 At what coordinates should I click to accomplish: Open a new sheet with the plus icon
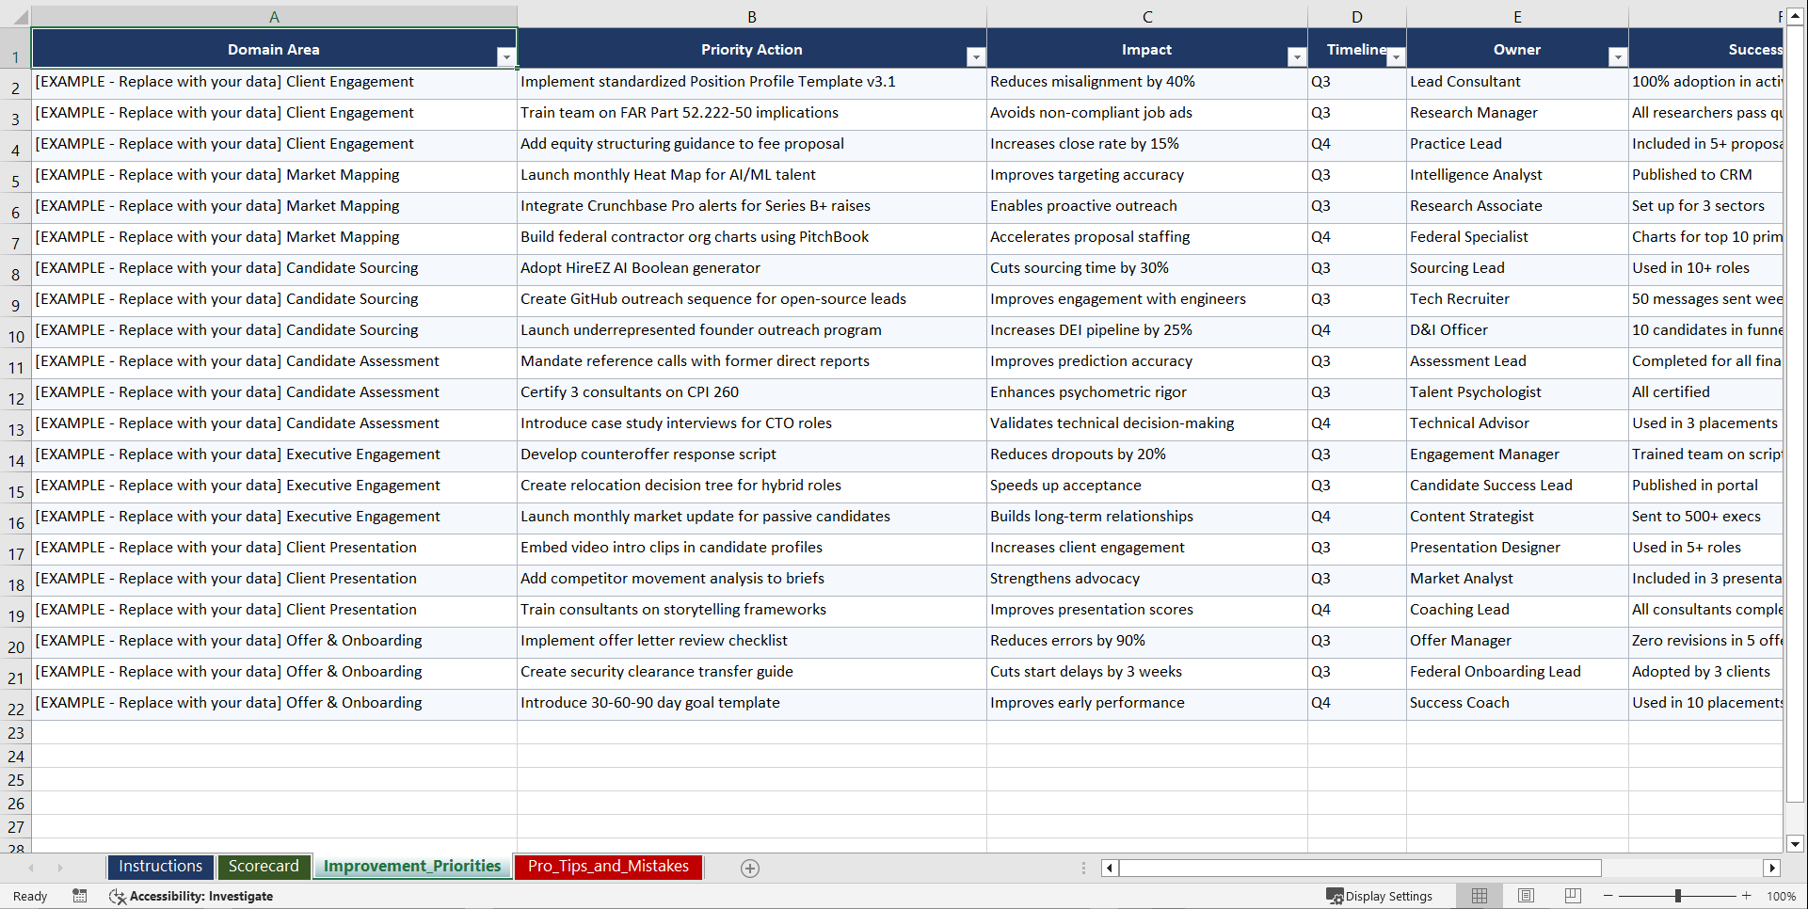750,868
